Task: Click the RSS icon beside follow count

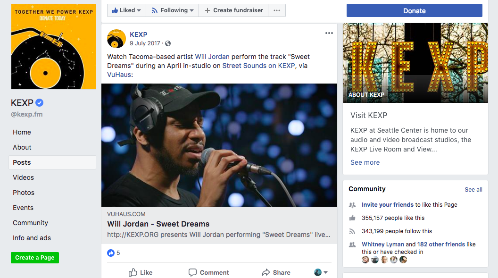Action: tap(352, 231)
